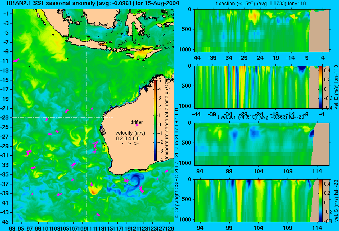This screenshot has width=339, height=231.
Task: Click '0.2' tick on the vel. S color bar
Action: pos(327,193)
